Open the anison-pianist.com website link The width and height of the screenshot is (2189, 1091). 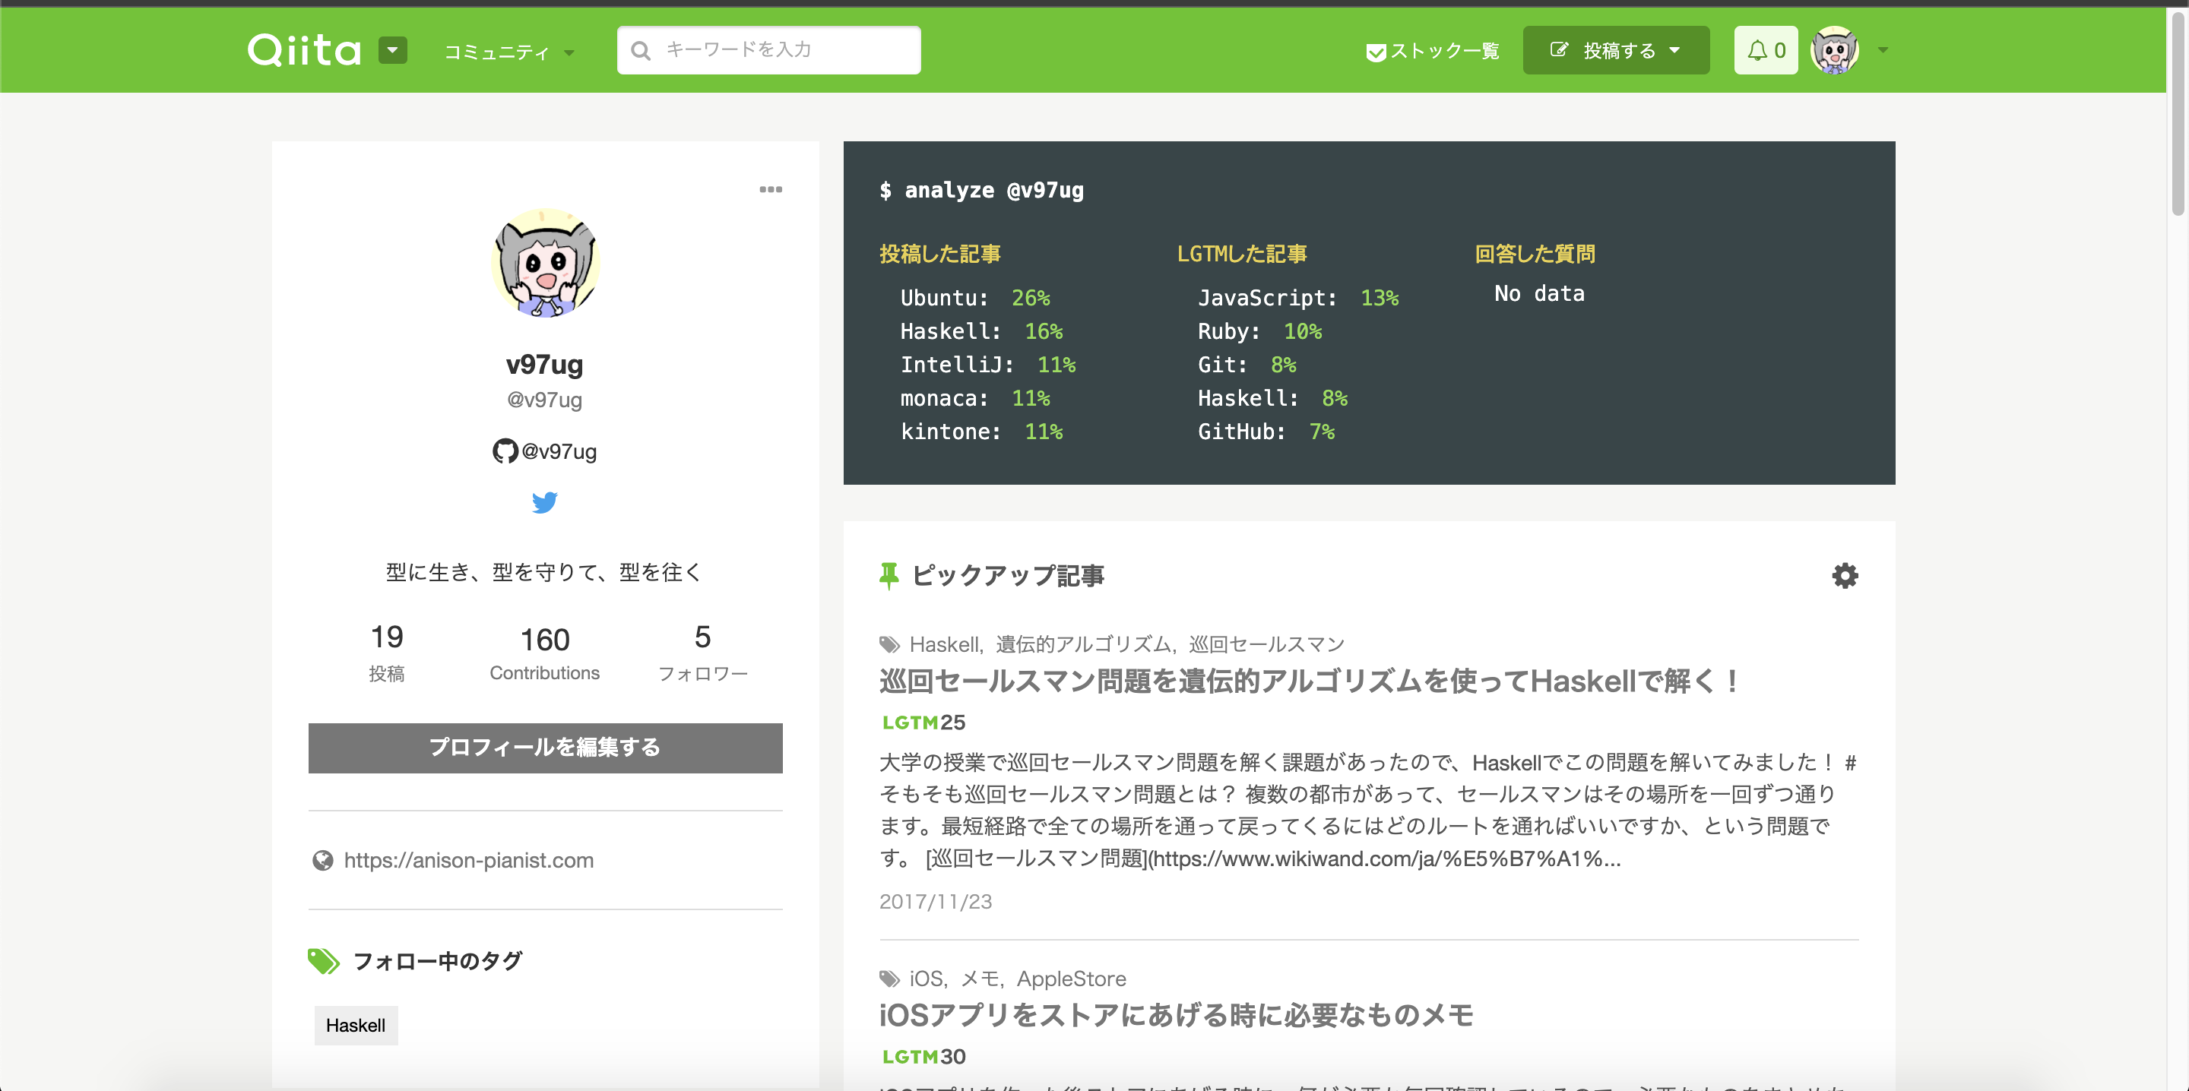[468, 861]
